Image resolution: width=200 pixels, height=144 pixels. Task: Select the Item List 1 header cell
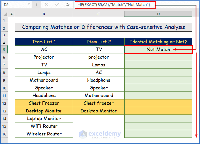click(44, 42)
